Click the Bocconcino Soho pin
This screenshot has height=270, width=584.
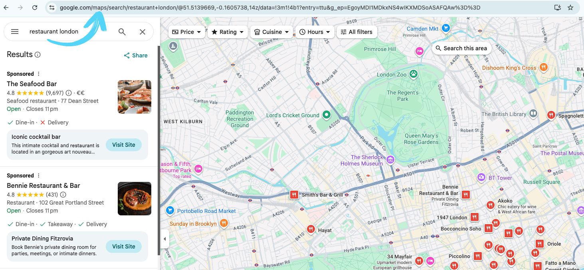pyautogui.click(x=488, y=228)
